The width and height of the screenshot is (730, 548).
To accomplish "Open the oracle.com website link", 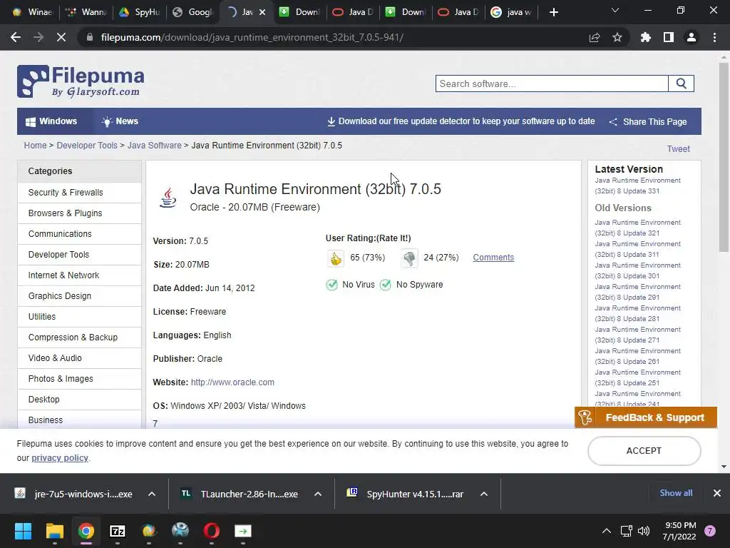I will [232, 382].
